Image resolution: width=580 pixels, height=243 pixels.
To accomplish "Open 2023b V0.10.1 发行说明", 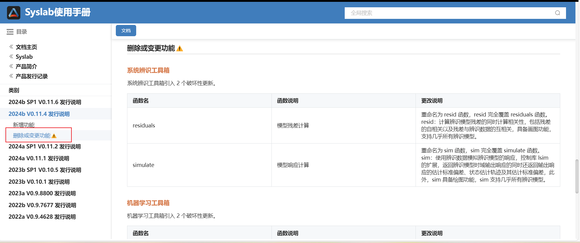I will click(39, 182).
